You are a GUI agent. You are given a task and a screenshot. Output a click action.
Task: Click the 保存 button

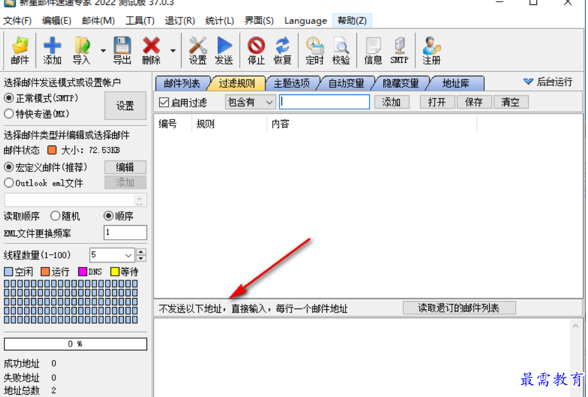474,102
